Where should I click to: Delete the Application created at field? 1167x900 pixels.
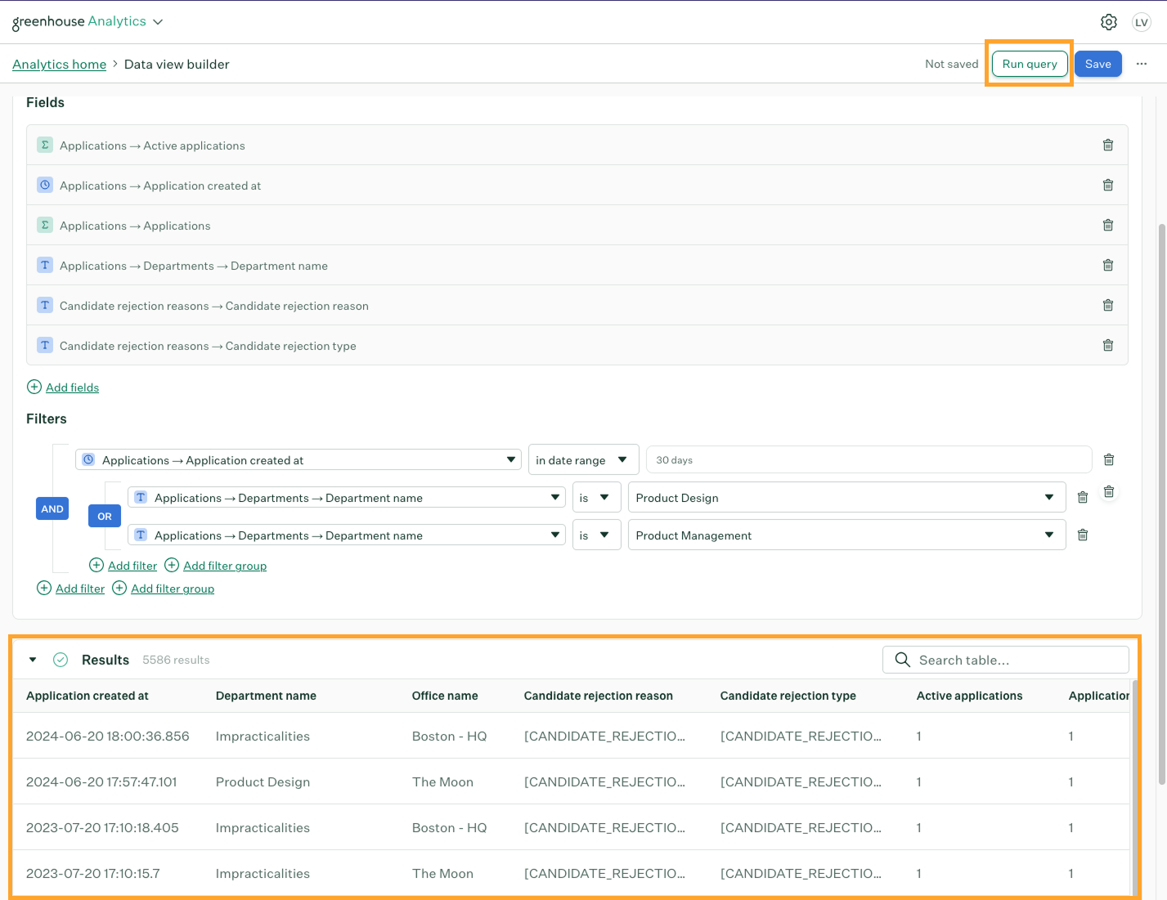[x=1108, y=185]
